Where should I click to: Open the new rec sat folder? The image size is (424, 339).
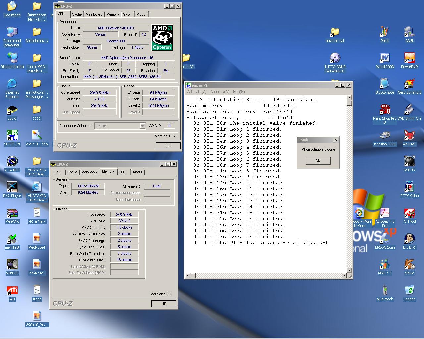335,35
